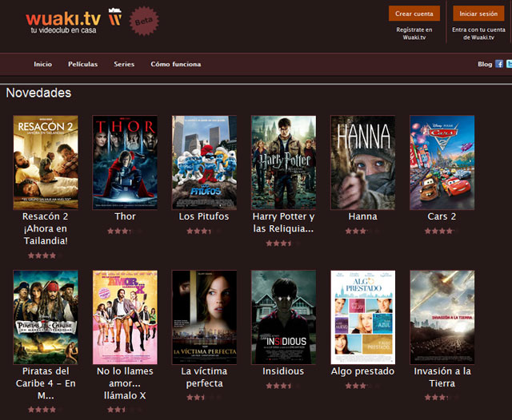The width and height of the screenshot is (512, 420).
Task: Open the Resacón 2 movie poster
Action: 46,162
